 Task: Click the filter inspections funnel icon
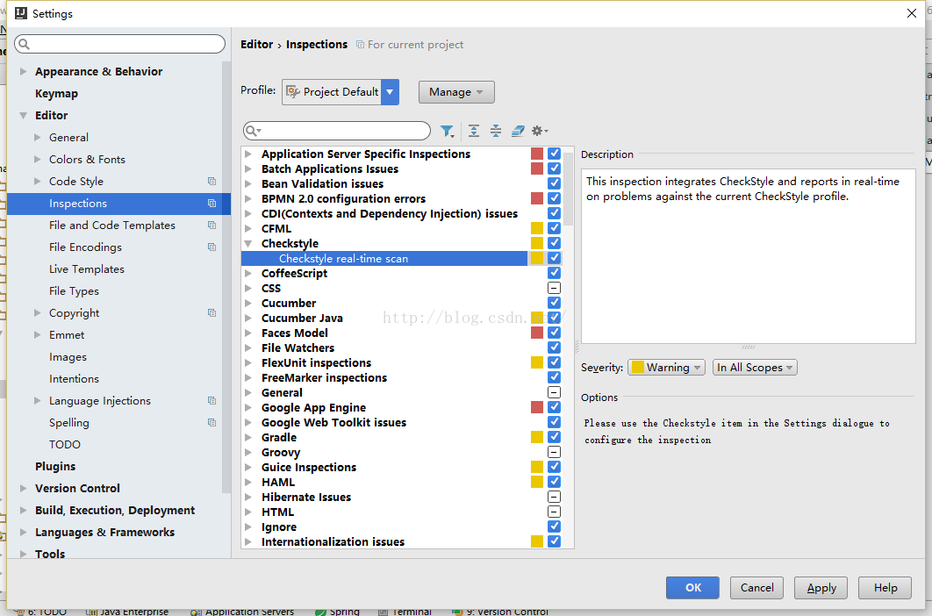[447, 131]
